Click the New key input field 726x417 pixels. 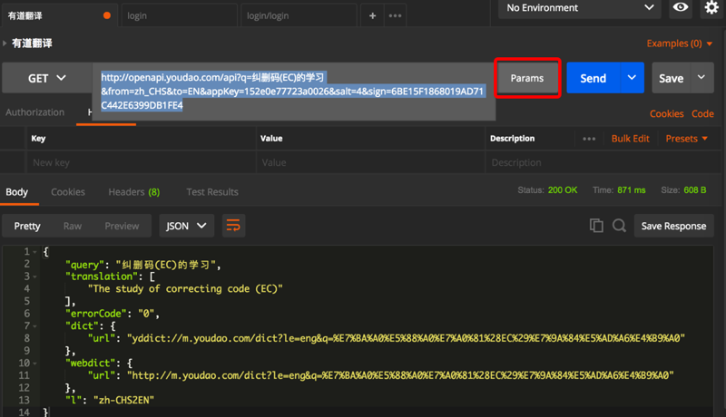141,162
